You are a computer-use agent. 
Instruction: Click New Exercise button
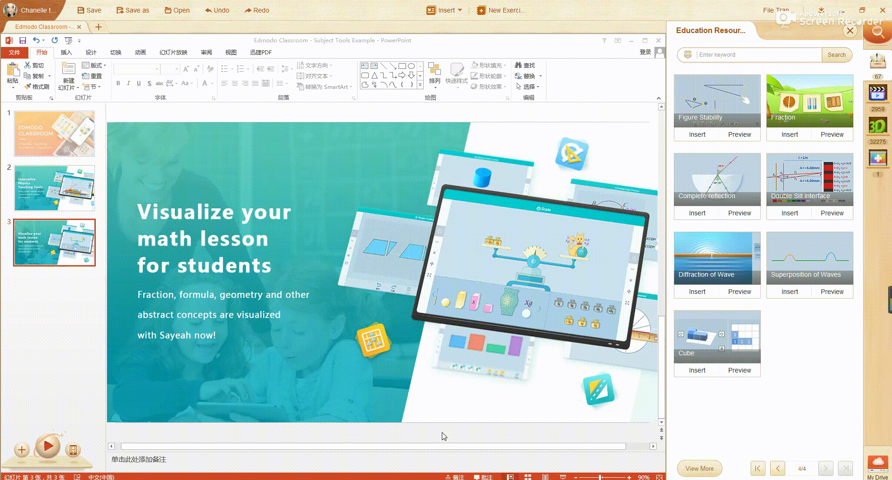[x=501, y=10]
